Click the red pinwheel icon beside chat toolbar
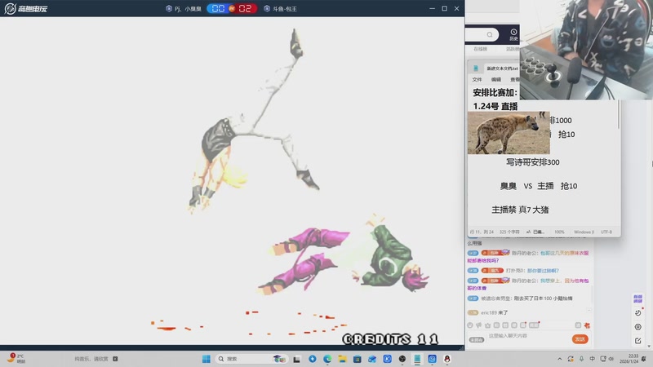The width and height of the screenshot is (653, 367). point(587,325)
